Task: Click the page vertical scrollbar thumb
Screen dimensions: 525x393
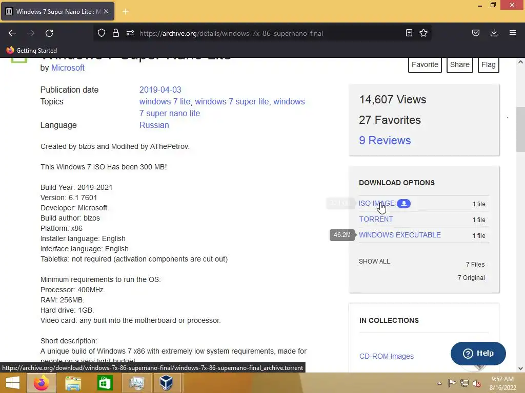Action: [520, 129]
